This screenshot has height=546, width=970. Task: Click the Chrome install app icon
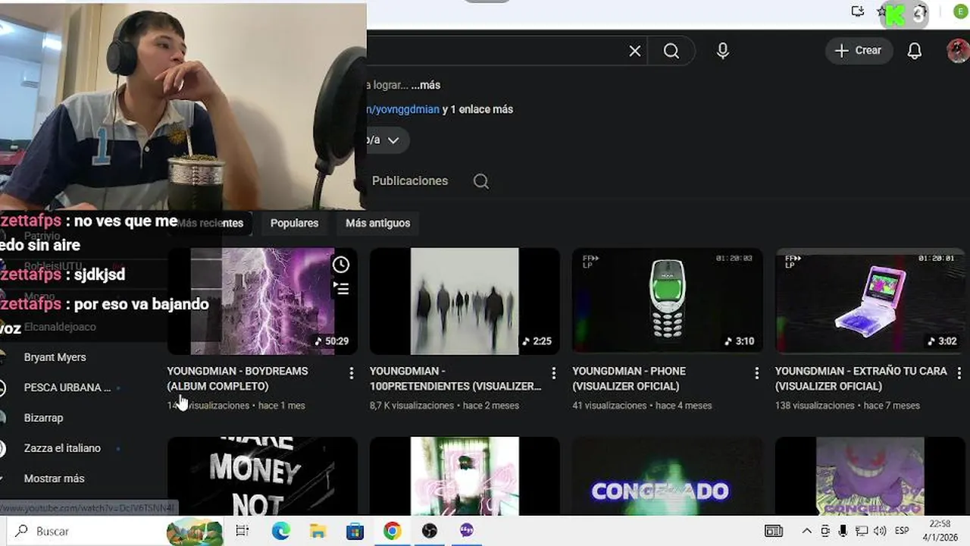858,11
